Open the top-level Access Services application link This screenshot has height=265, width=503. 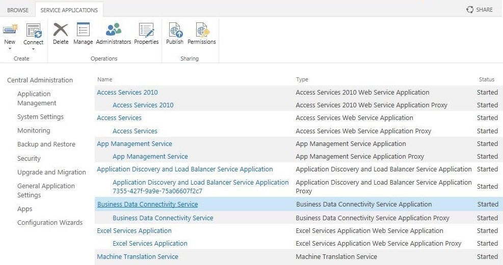[x=119, y=118]
